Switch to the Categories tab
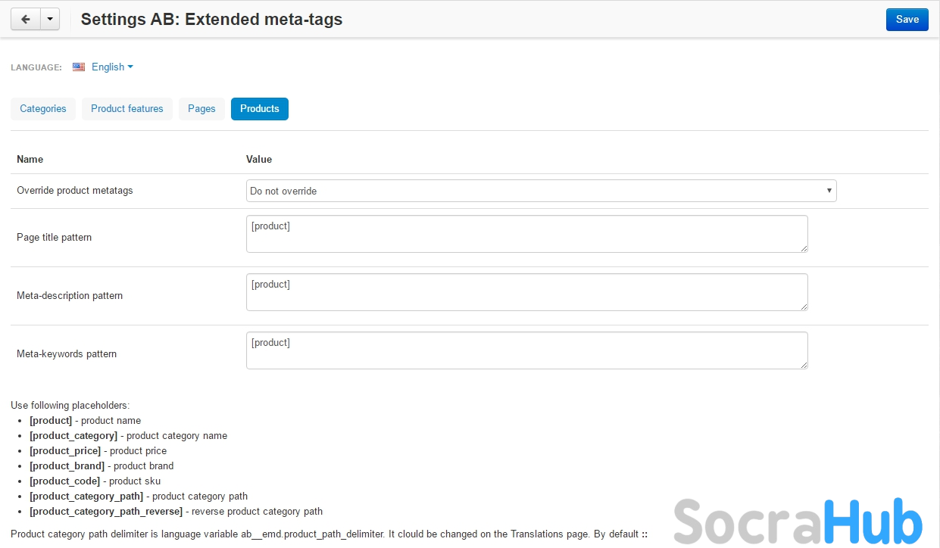 pos(43,109)
